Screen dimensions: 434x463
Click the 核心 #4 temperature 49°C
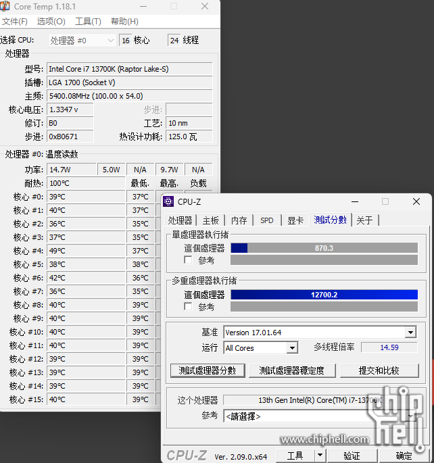pos(86,251)
